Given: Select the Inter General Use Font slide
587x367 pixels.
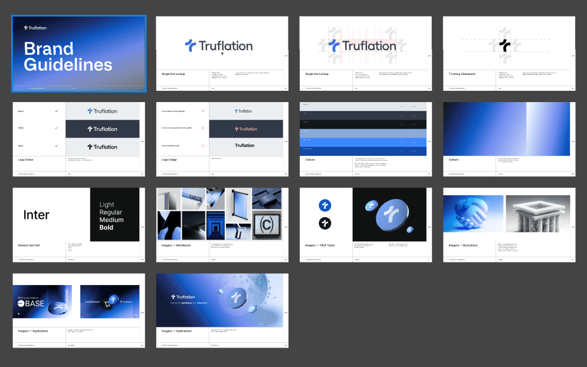Looking at the screenshot, I should pos(79,225).
